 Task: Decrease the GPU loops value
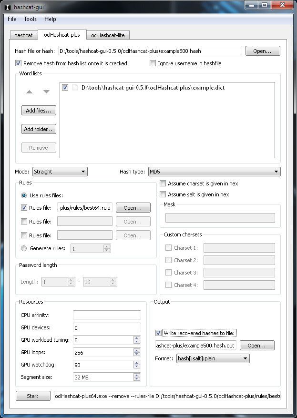(137, 355)
